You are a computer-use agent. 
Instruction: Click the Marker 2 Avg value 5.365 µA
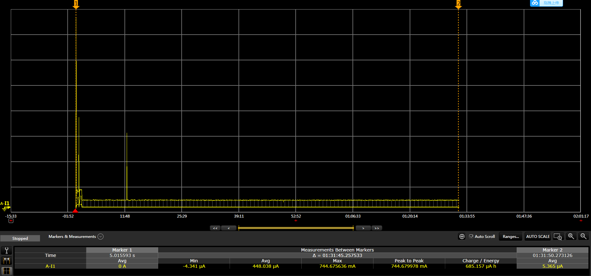[x=552, y=266]
